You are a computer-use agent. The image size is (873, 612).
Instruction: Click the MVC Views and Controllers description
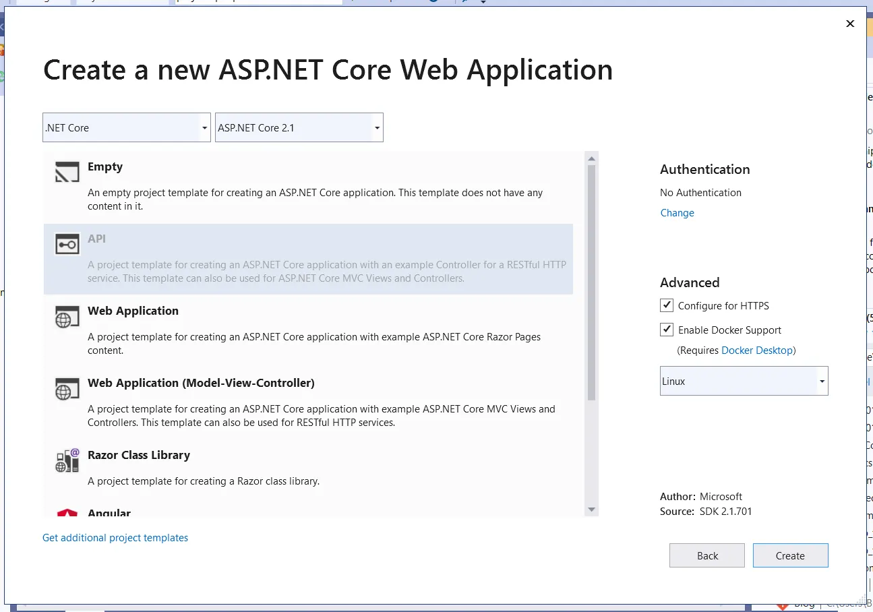pos(322,416)
